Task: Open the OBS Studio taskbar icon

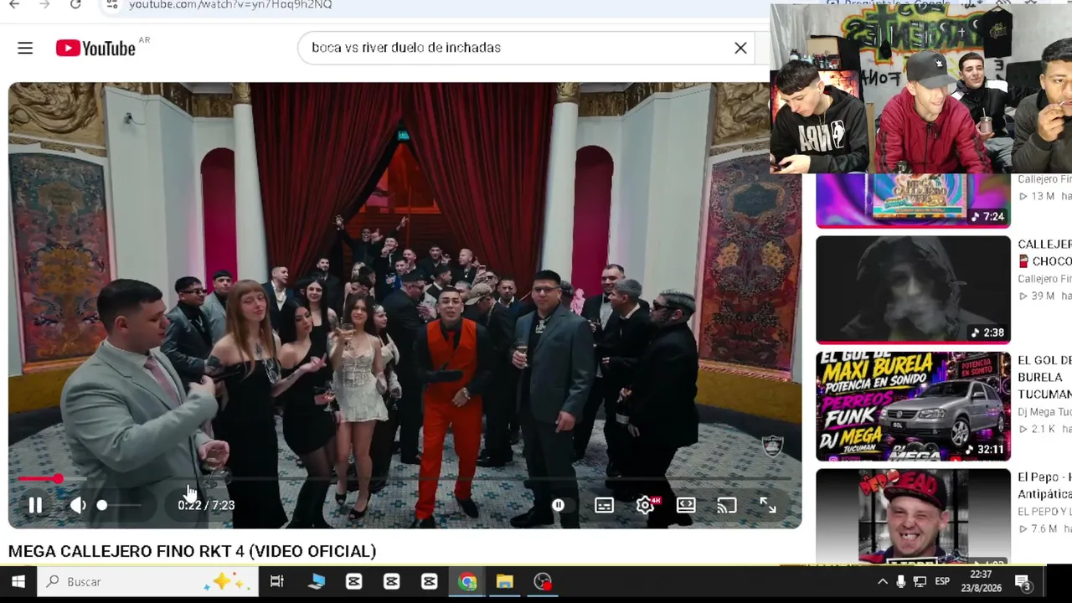Action: click(543, 581)
